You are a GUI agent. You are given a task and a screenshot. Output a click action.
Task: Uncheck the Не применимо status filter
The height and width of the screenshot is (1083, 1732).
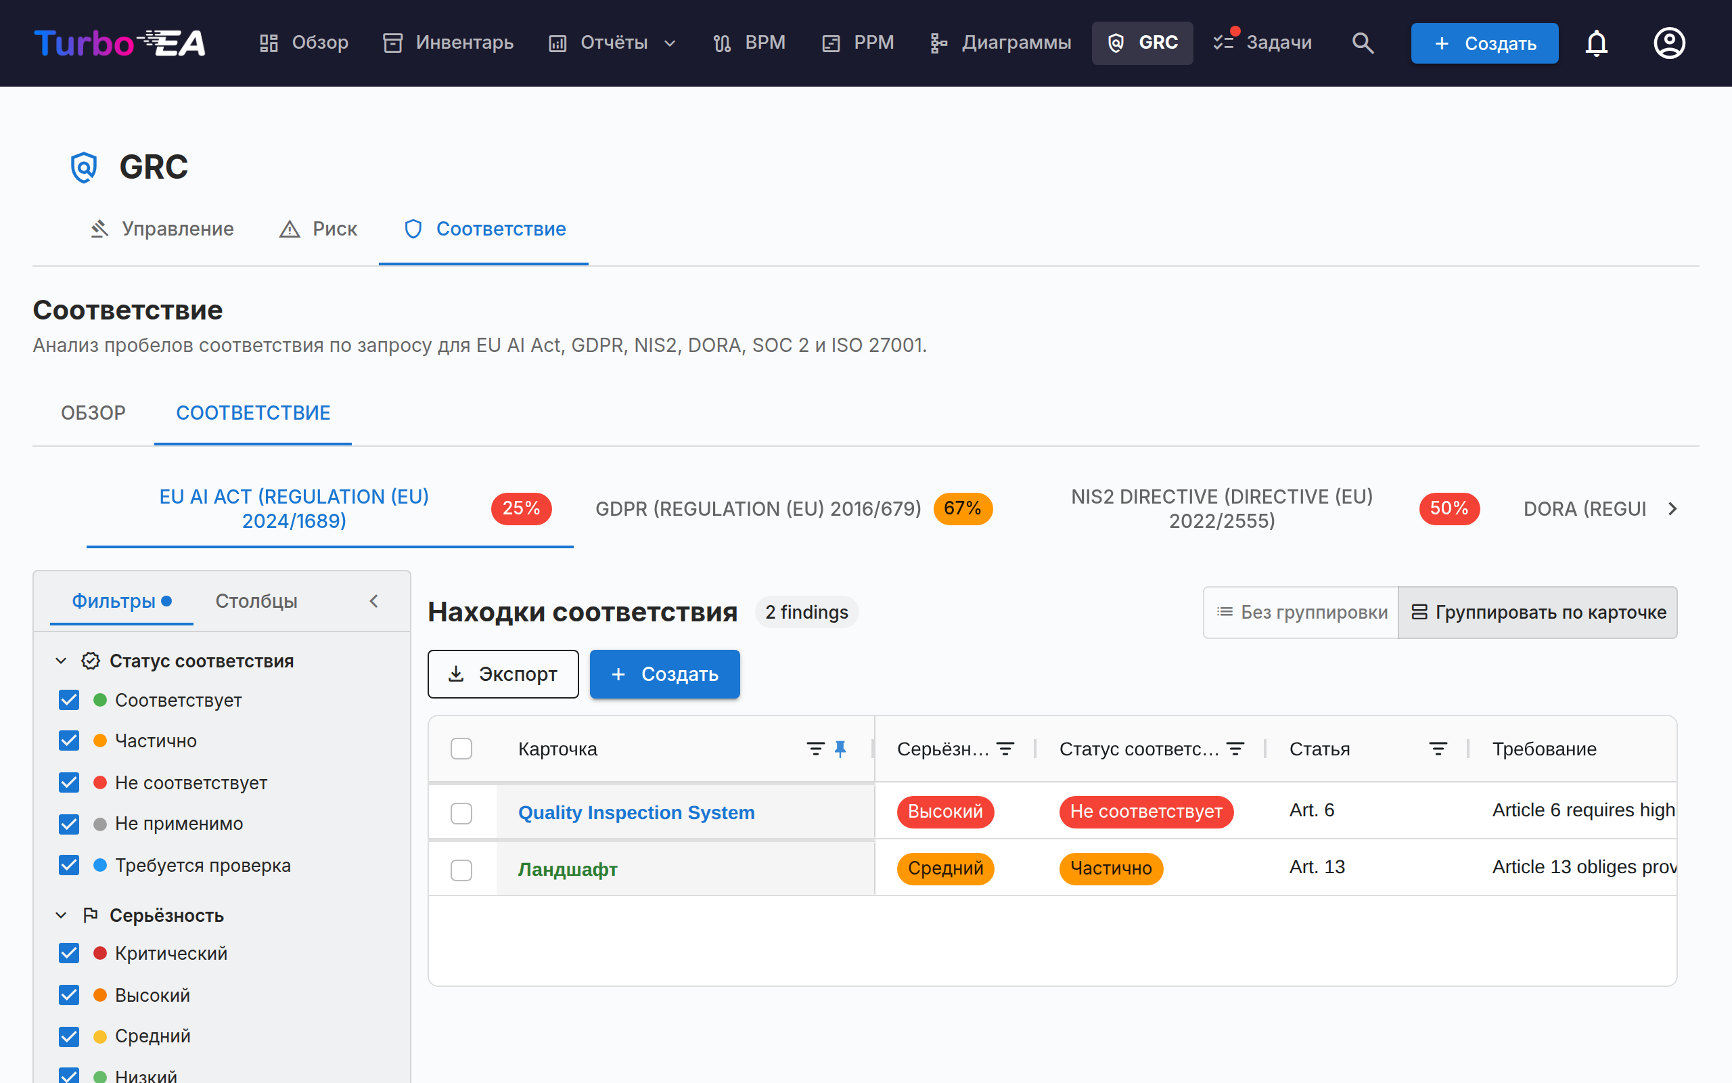pyautogui.click(x=69, y=824)
